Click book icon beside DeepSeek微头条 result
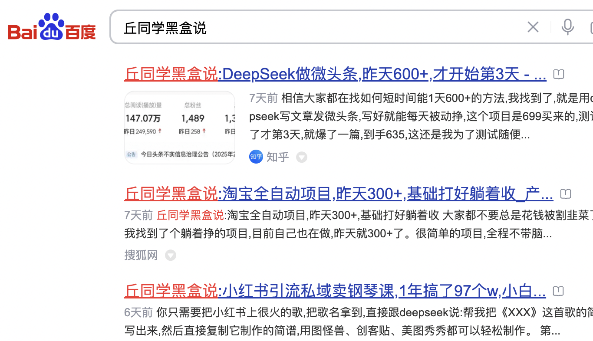 coord(559,75)
